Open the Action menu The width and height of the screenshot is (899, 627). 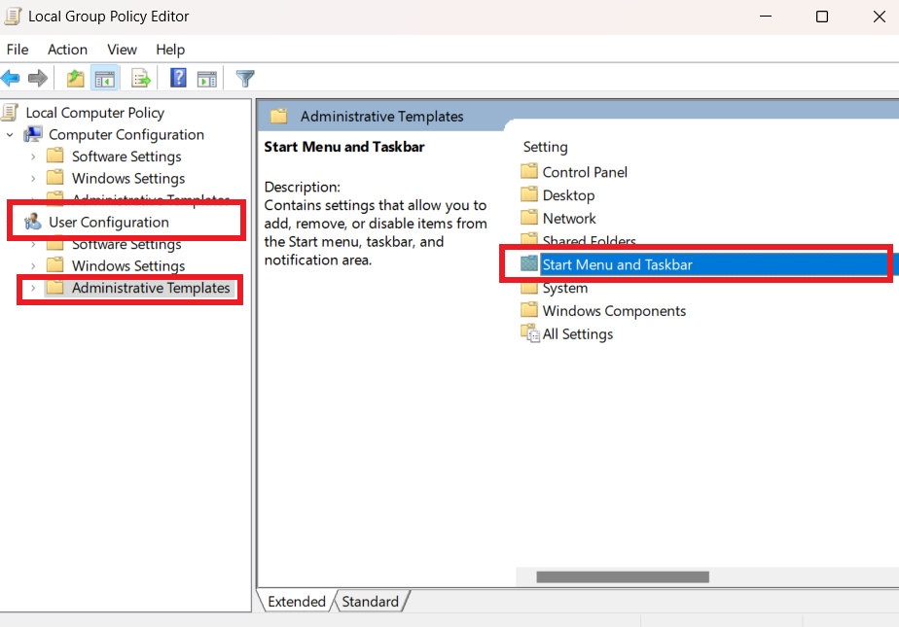click(67, 50)
